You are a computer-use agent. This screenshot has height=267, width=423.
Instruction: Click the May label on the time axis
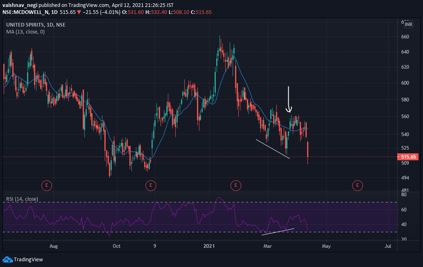pyautogui.click(x=326, y=246)
